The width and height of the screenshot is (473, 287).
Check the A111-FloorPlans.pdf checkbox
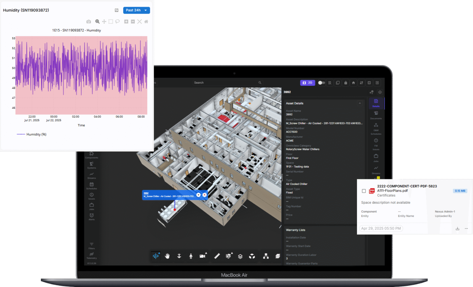click(x=364, y=191)
